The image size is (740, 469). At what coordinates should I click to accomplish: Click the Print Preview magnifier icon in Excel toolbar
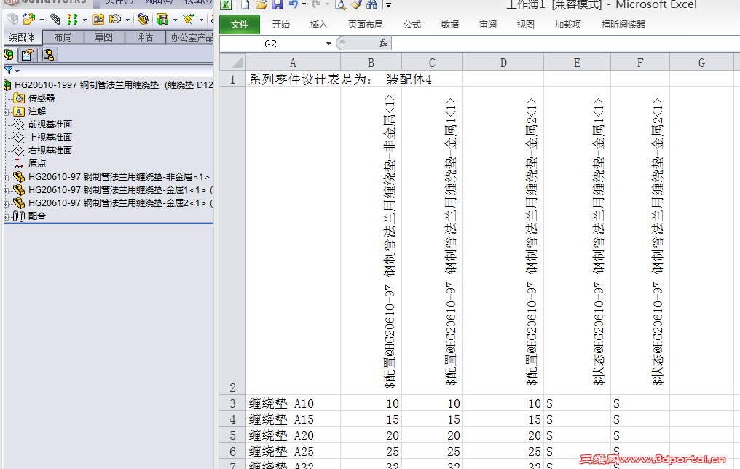pyautogui.click(x=339, y=6)
